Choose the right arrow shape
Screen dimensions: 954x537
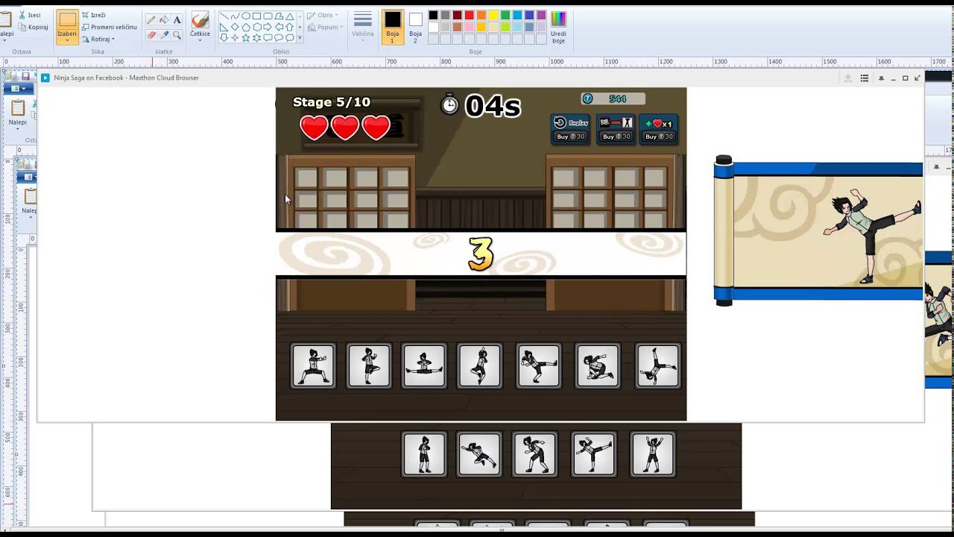click(268, 28)
